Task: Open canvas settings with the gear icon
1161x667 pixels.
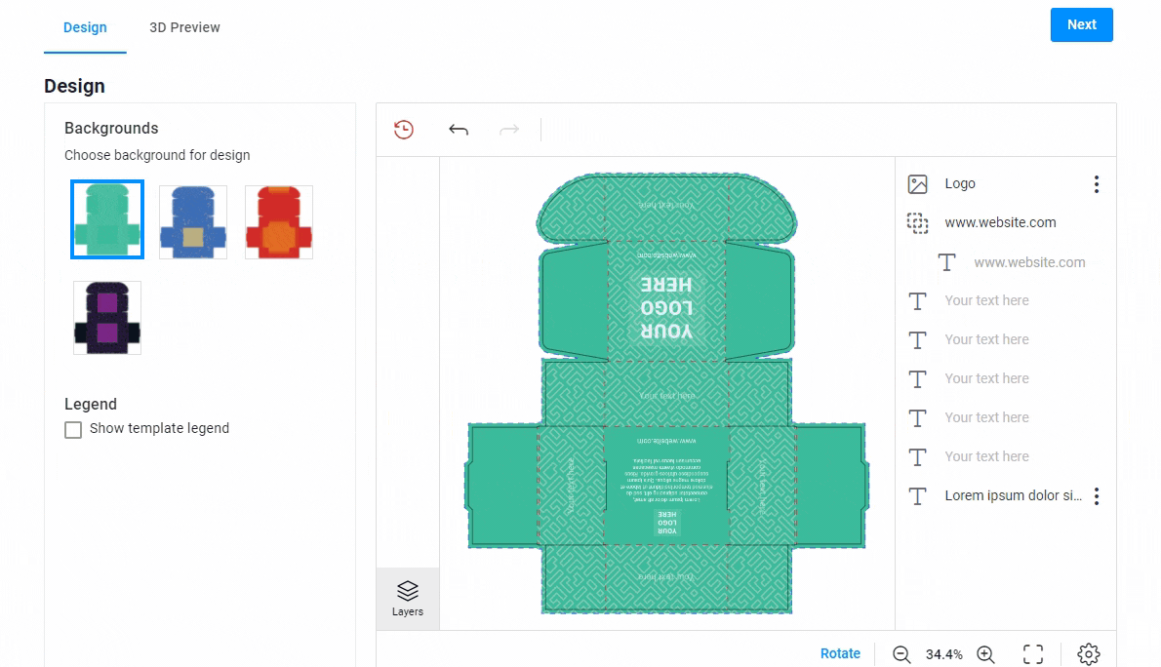Action: click(x=1089, y=654)
